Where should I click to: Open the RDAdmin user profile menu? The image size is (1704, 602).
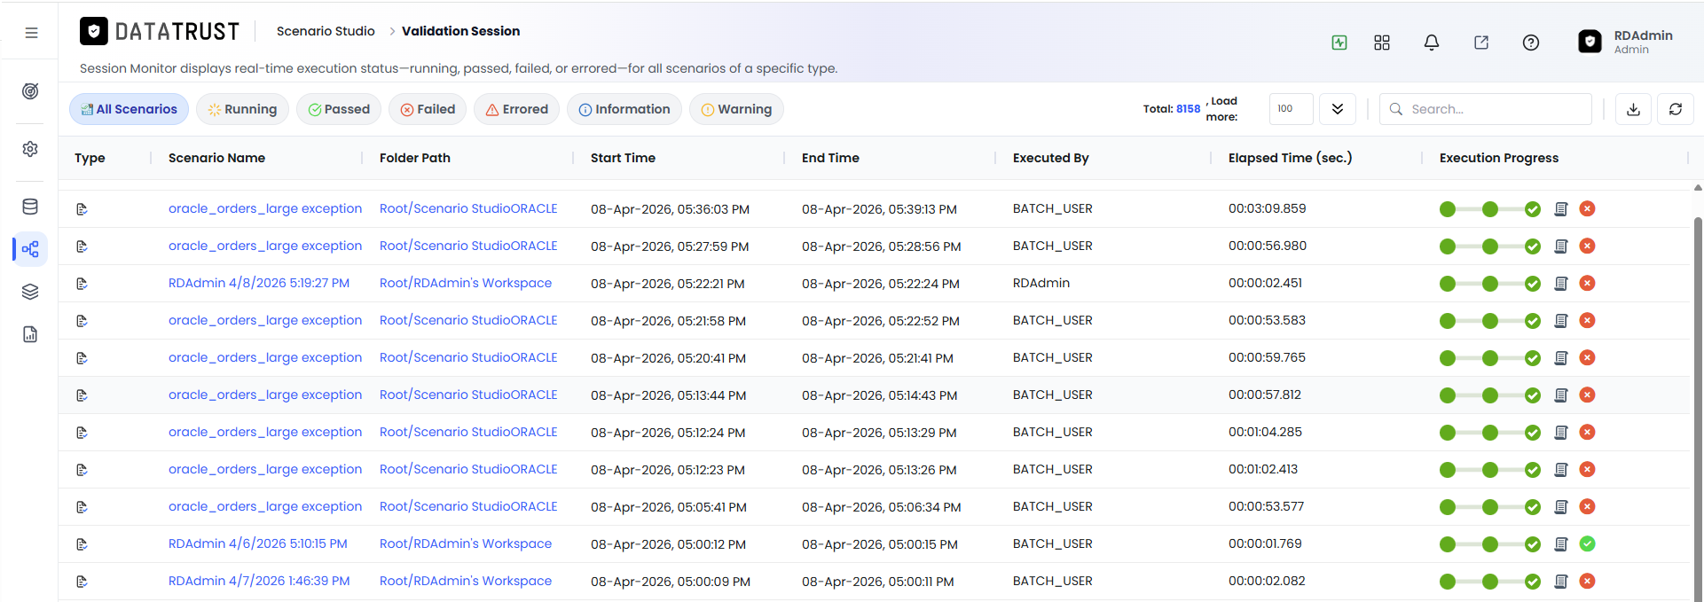pos(1626,42)
